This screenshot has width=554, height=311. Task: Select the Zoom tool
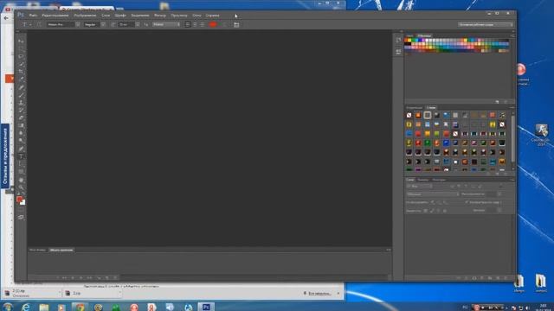(x=21, y=188)
